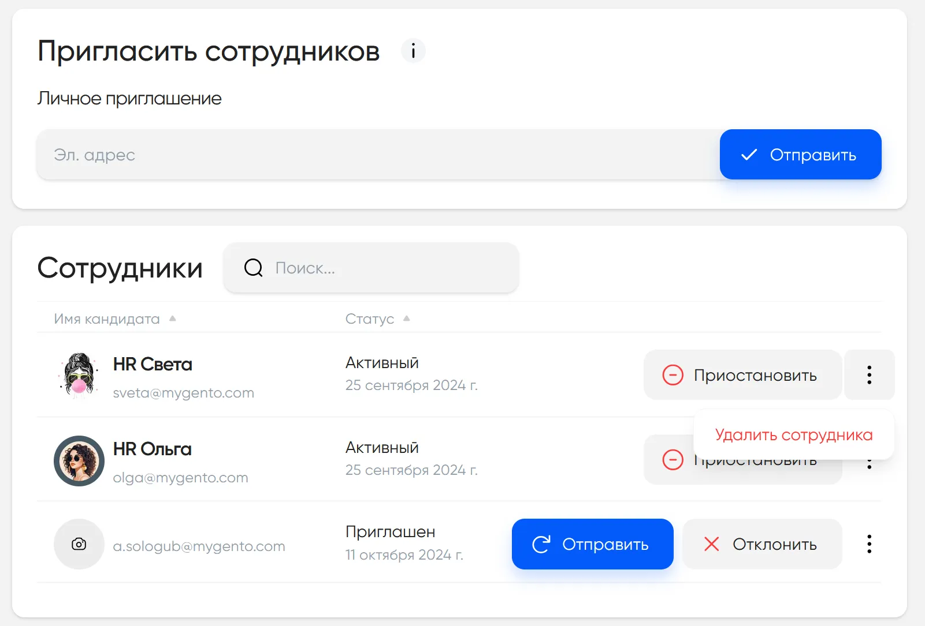Screen dimensions: 925x626
Task: Click the red X icon inside Отклонить
Action: click(x=711, y=544)
